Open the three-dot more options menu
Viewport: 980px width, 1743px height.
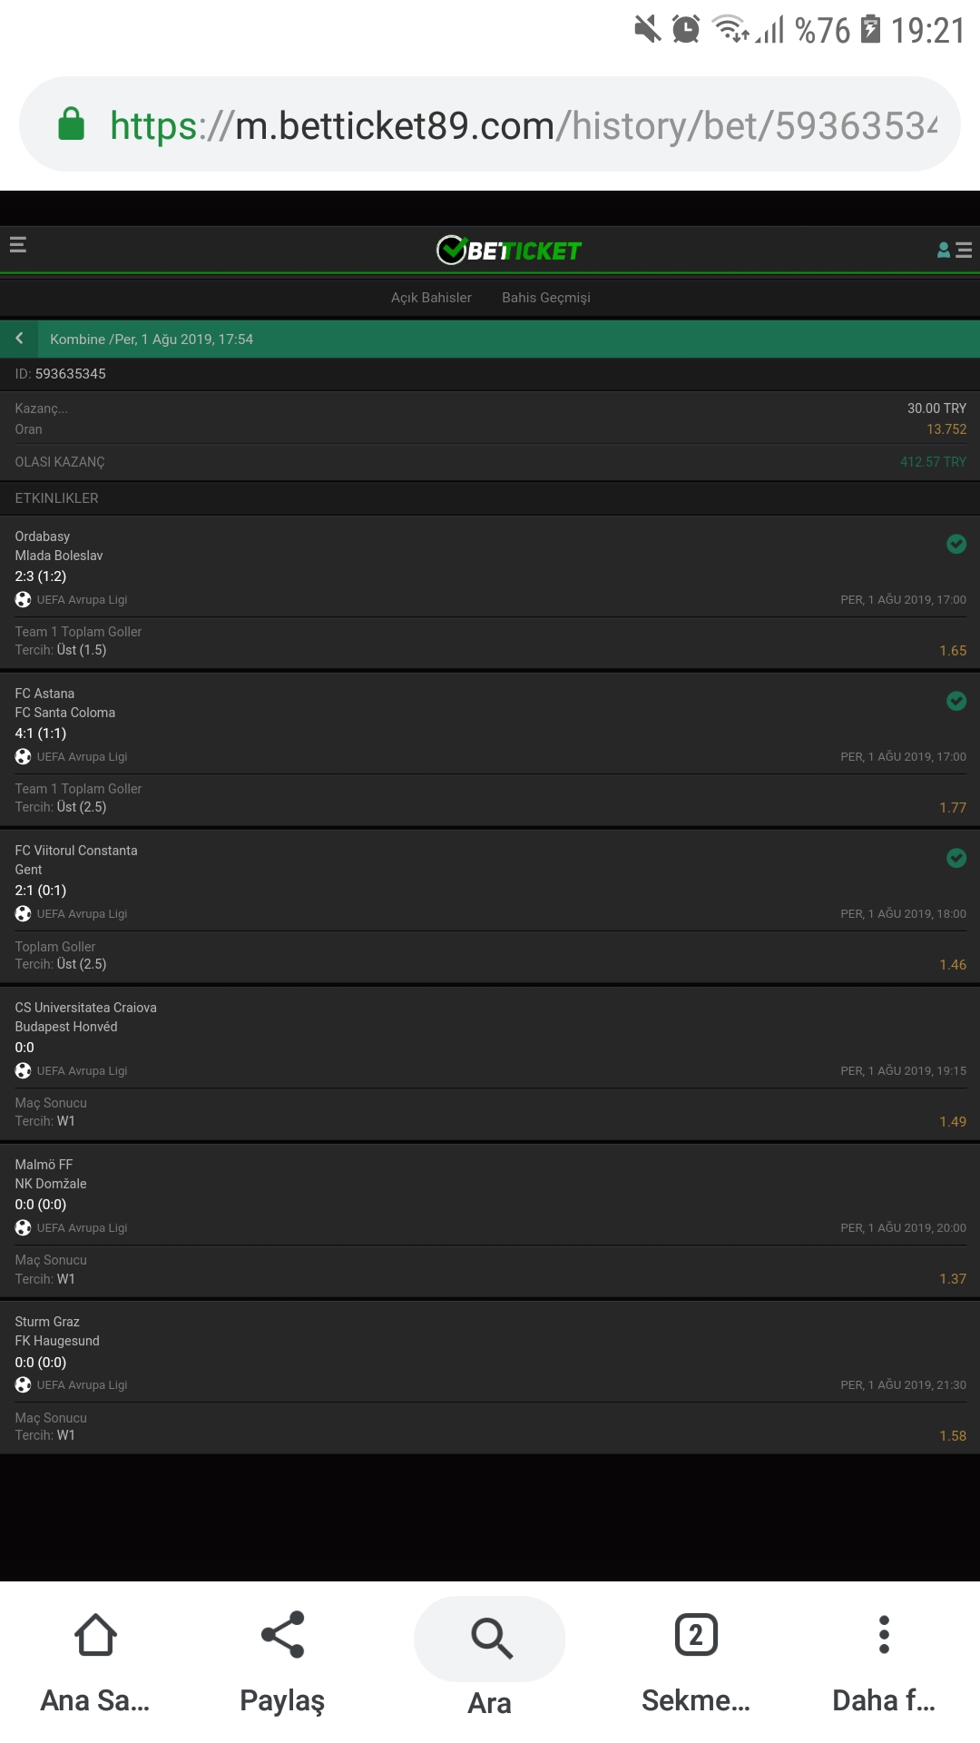pyautogui.click(x=884, y=1635)
